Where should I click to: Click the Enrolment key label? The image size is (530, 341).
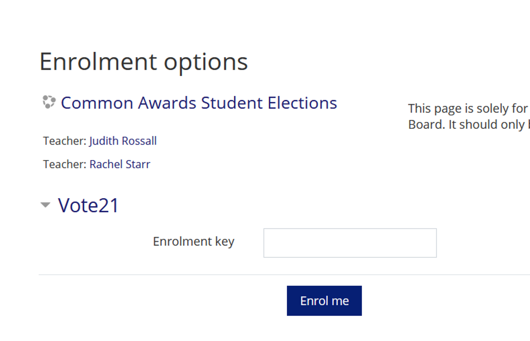coord(194,242)
